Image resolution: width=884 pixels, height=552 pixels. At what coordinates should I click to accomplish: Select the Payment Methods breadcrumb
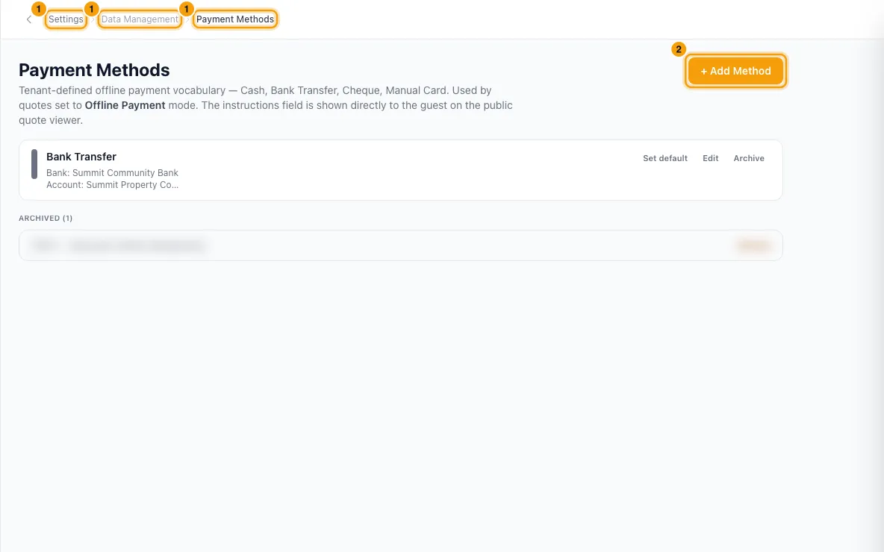235,19
